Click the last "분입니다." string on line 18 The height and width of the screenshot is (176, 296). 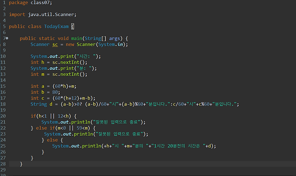[225, 104]
